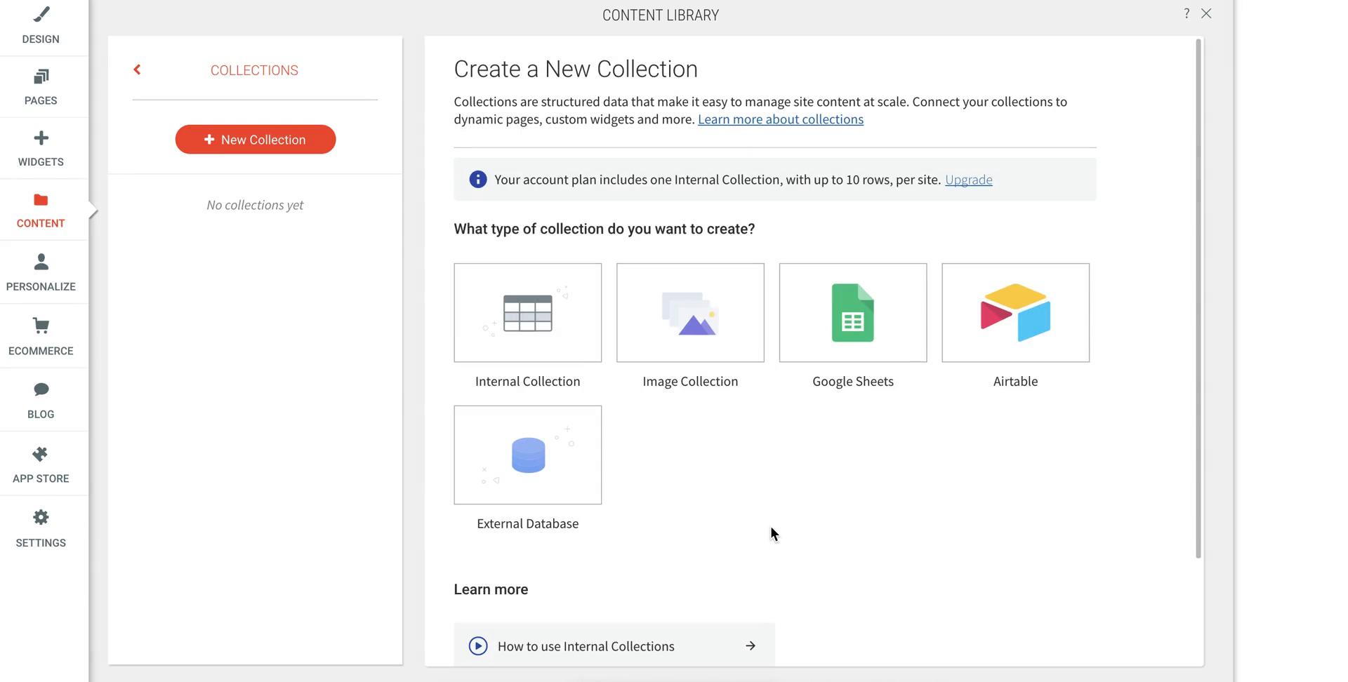Choose the Image Collection thumbnail
Image resolution: width=1348 pixels, height=682 pixels.
tap(690, 313)
